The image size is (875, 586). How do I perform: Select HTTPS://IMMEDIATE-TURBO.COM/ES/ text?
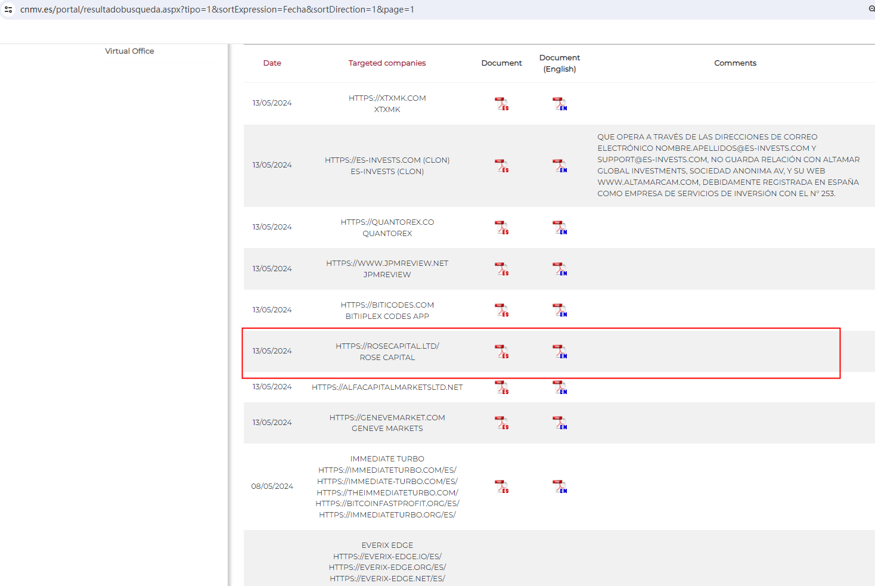coord(387,482)
